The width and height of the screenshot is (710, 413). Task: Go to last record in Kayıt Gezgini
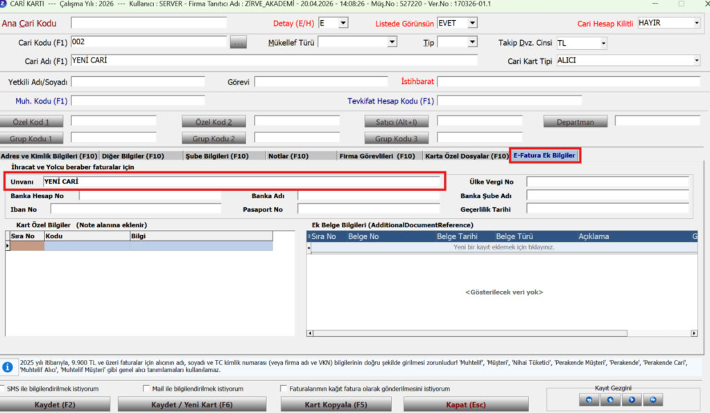[x=652, y=400]
